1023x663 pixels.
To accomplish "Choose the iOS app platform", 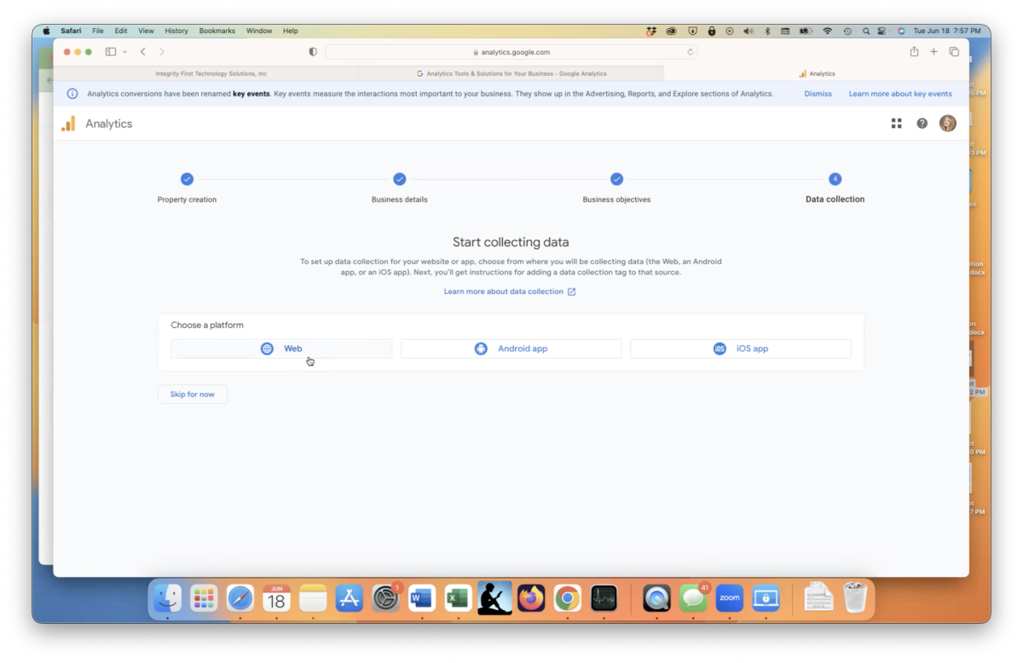I will click(740, 349).
